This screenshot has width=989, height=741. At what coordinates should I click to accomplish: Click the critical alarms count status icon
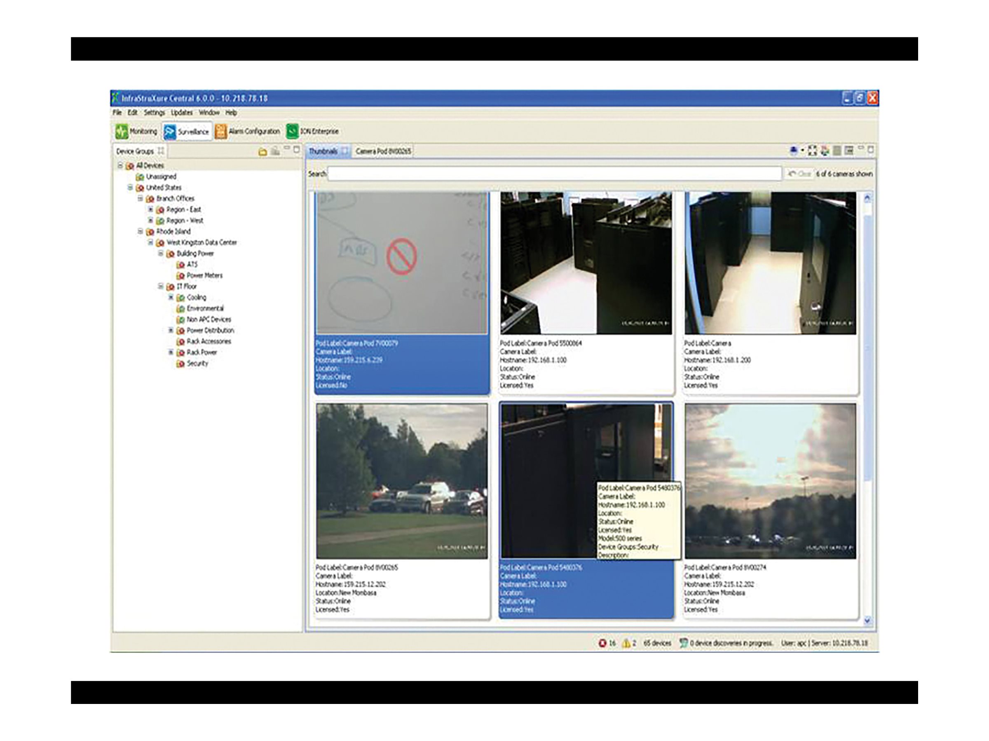click(602, 643)
